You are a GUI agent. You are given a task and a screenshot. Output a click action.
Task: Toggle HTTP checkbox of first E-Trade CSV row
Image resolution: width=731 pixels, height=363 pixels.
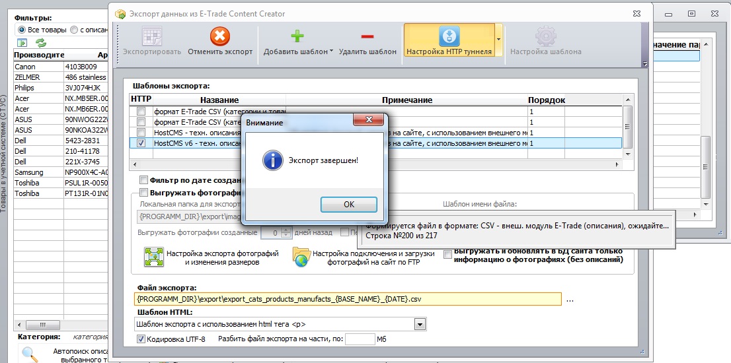(141, 112)
